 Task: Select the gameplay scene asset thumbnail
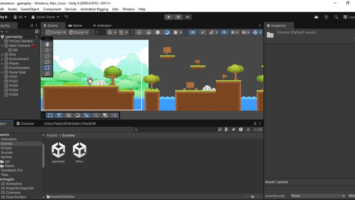[58, 150]
